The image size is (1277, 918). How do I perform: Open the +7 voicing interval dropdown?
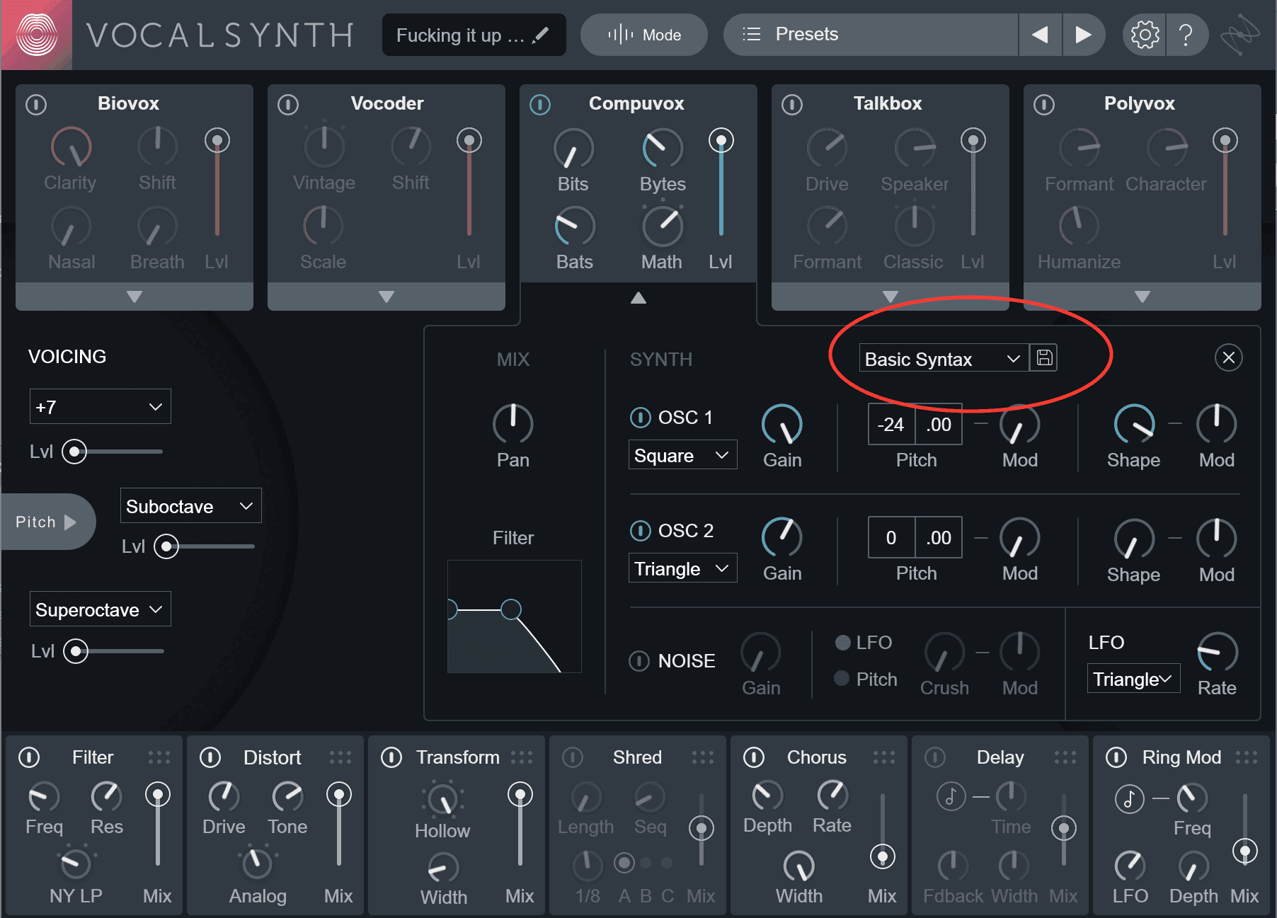coord(100,406)
